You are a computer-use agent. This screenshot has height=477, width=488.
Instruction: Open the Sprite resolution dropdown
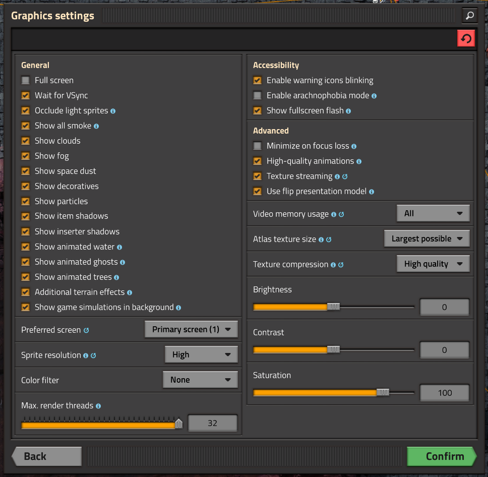(201, 354)
